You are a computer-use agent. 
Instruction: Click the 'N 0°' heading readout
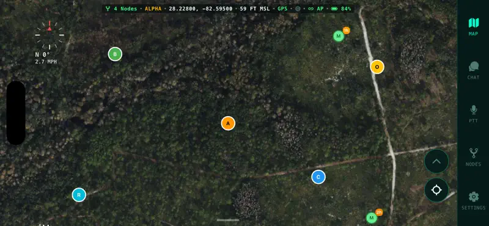coord(42,55)
